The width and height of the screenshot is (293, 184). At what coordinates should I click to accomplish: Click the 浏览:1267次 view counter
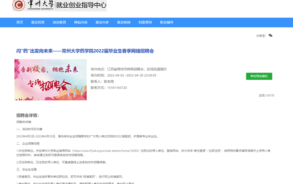click(266, 95)
